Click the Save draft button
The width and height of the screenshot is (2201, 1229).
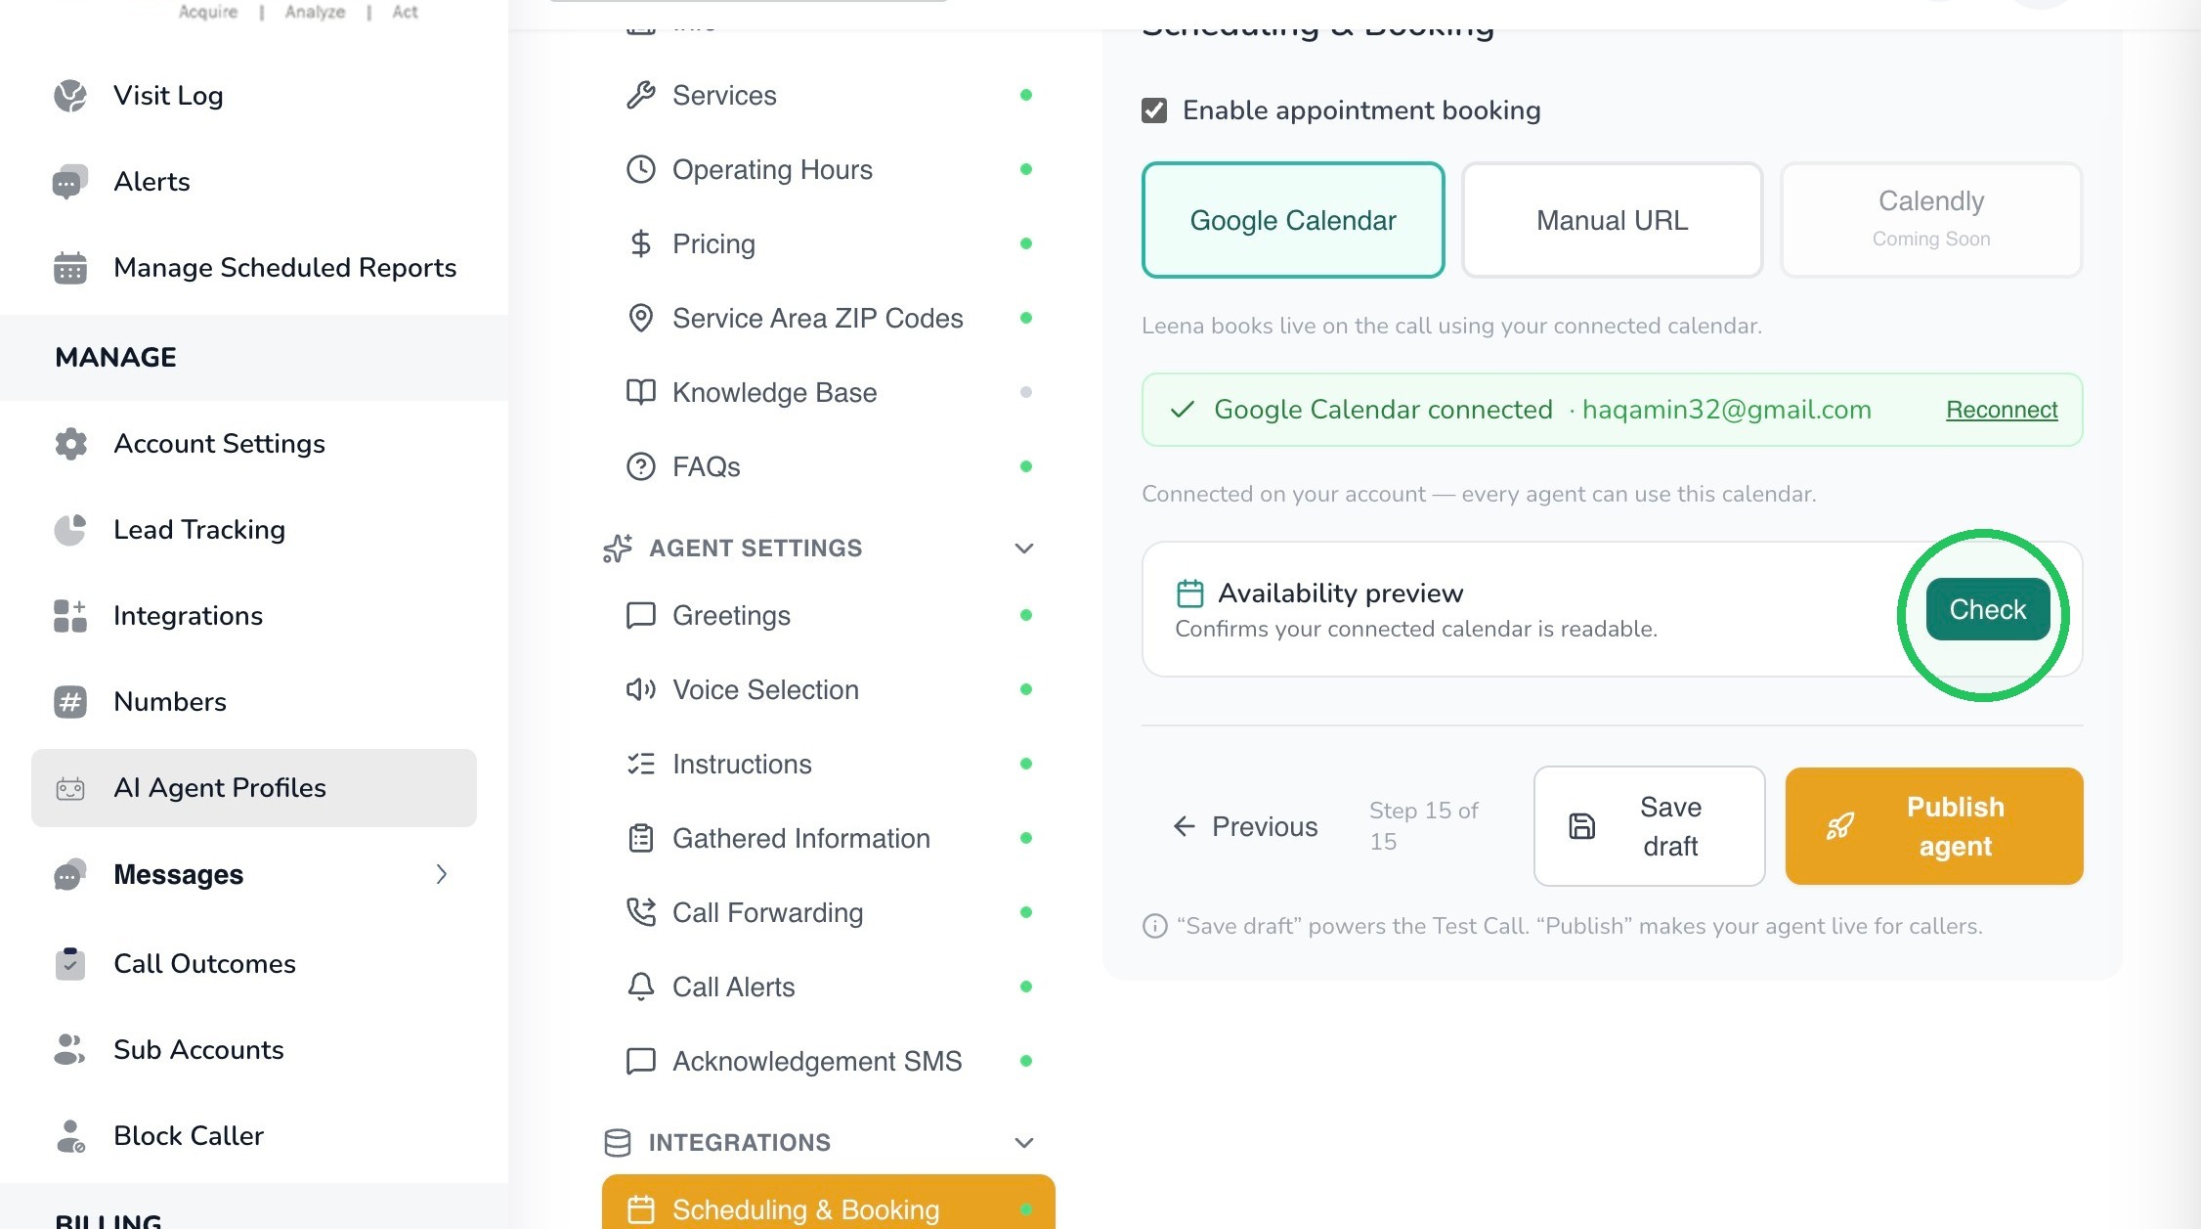coord(1649,826)
